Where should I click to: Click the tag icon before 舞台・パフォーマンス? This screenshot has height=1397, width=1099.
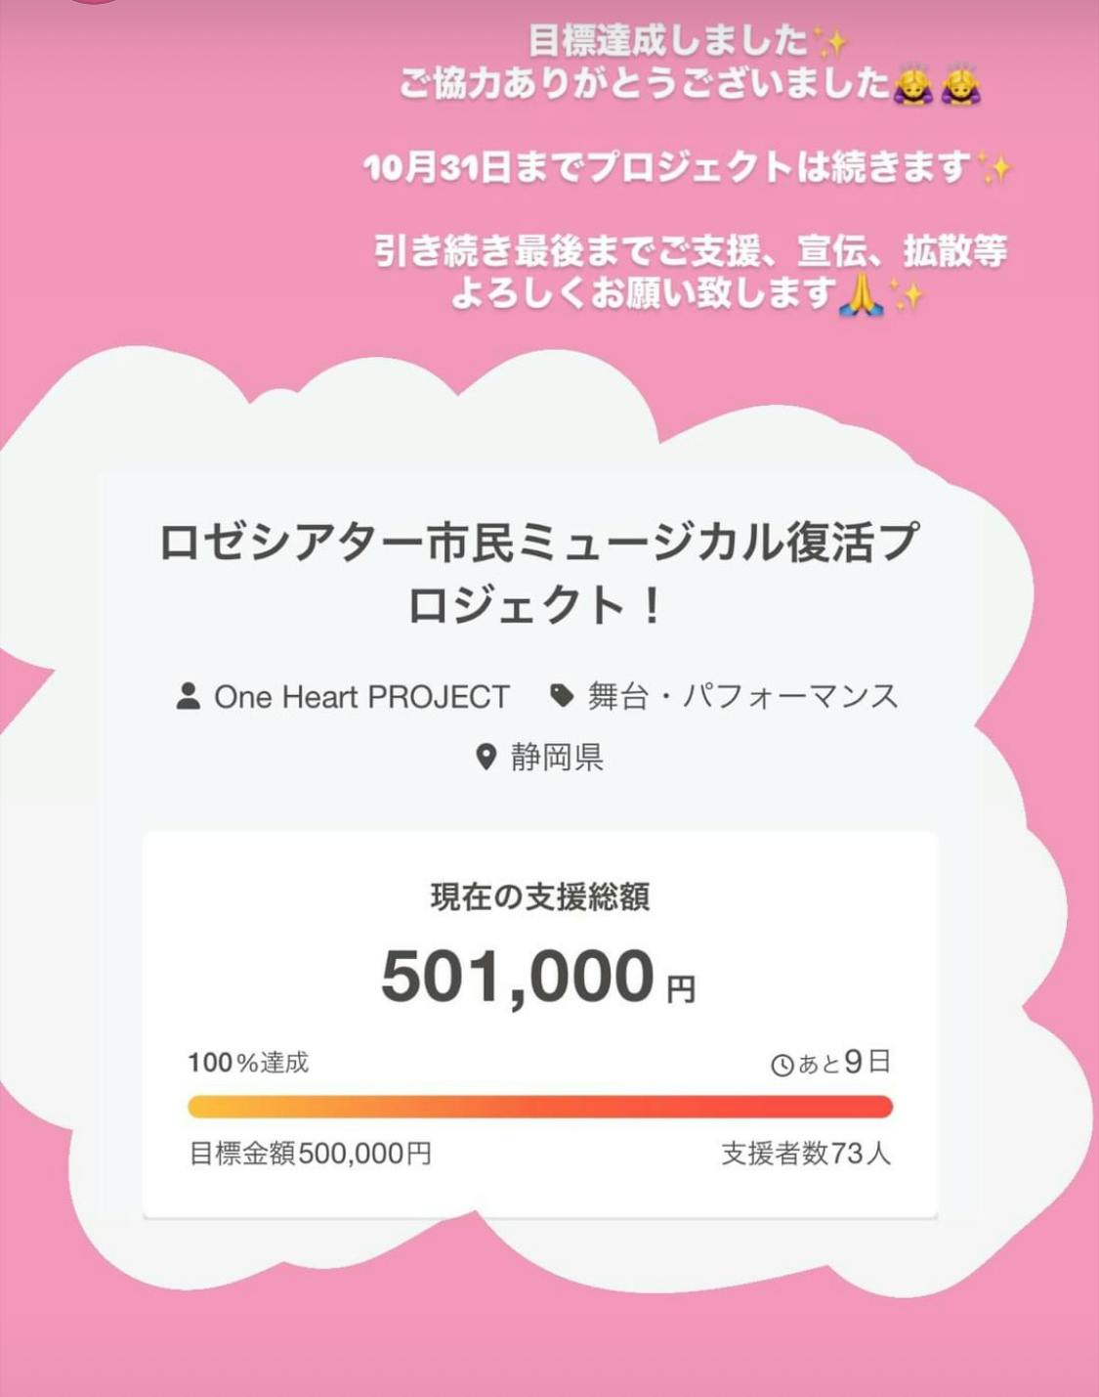(x=562, y=695)
